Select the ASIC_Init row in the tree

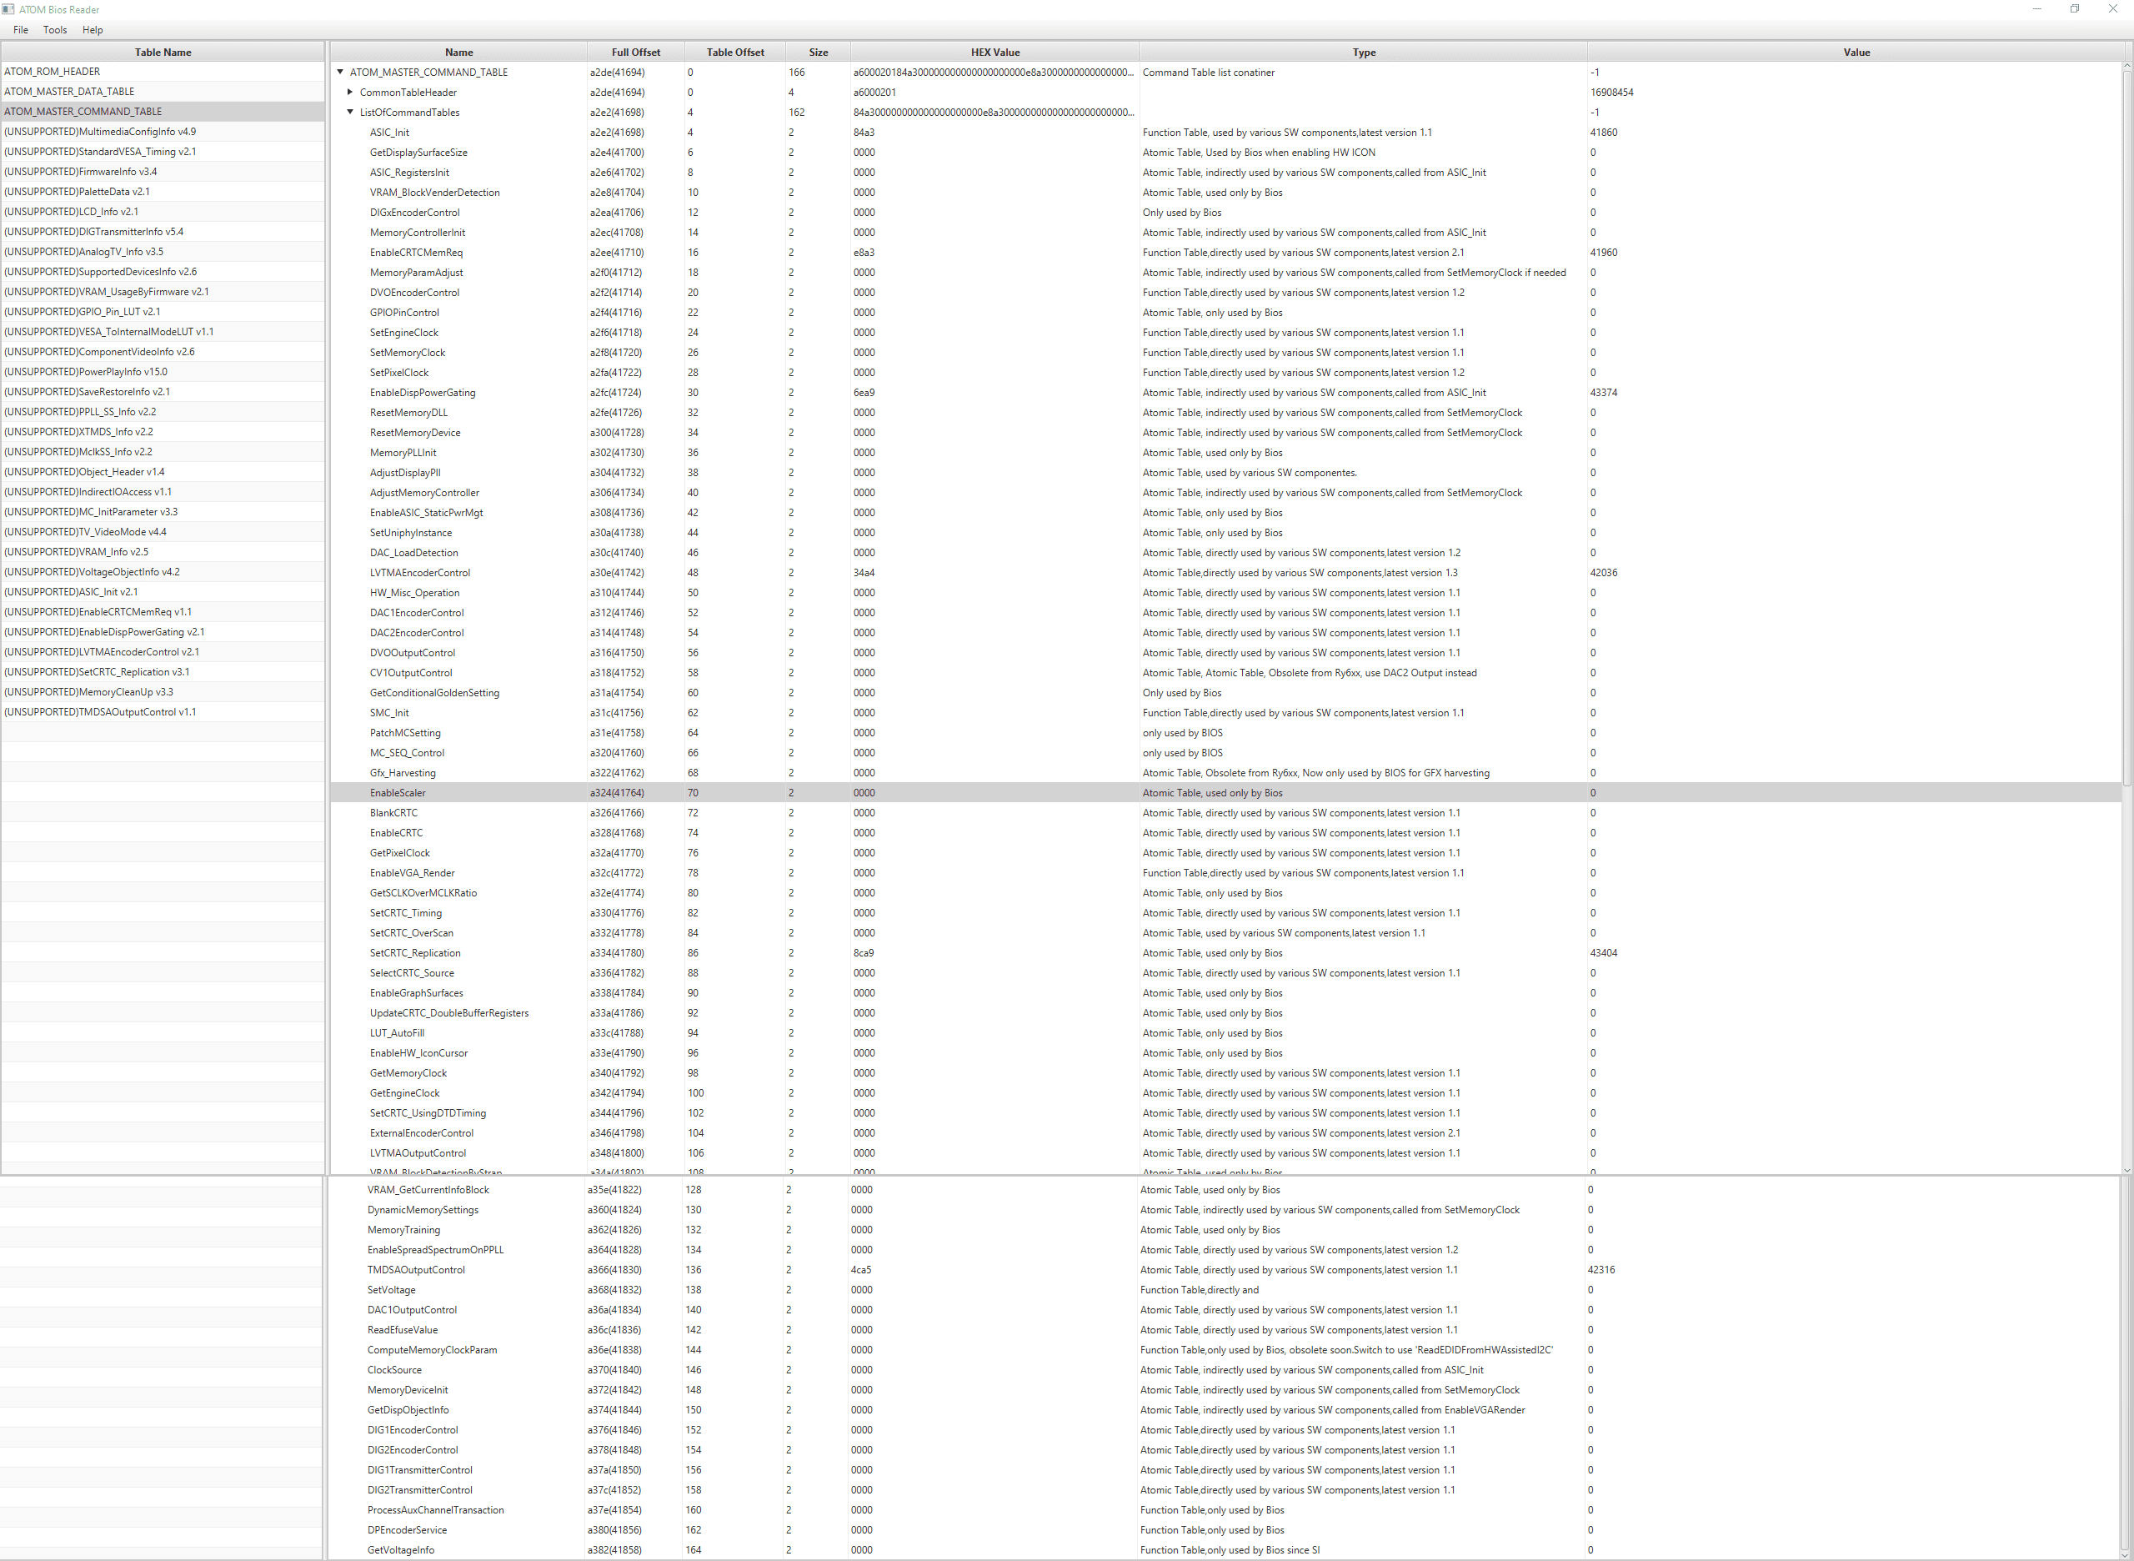[1226, 133]
